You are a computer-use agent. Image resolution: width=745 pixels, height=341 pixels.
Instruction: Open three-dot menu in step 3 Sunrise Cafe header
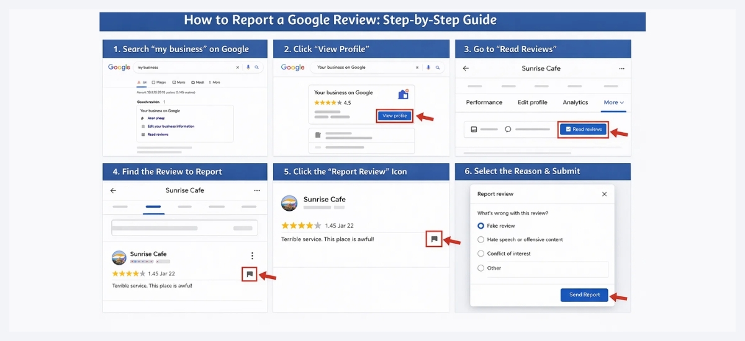622,68
